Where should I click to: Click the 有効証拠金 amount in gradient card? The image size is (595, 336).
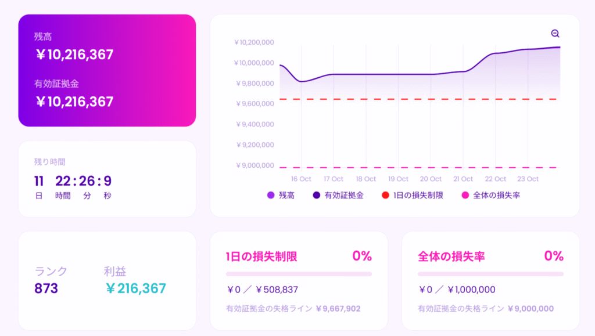click(74, 102)
